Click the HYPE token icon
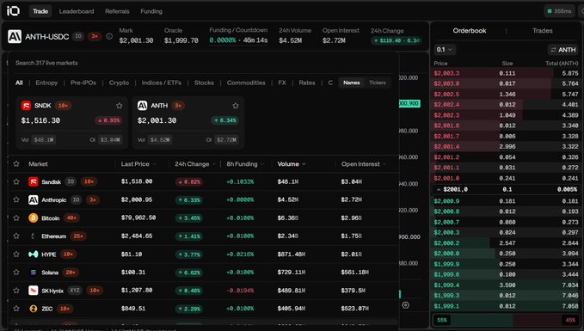Image resolution: width=584 pixels, height=331 pixels. [x=34, y=254]
